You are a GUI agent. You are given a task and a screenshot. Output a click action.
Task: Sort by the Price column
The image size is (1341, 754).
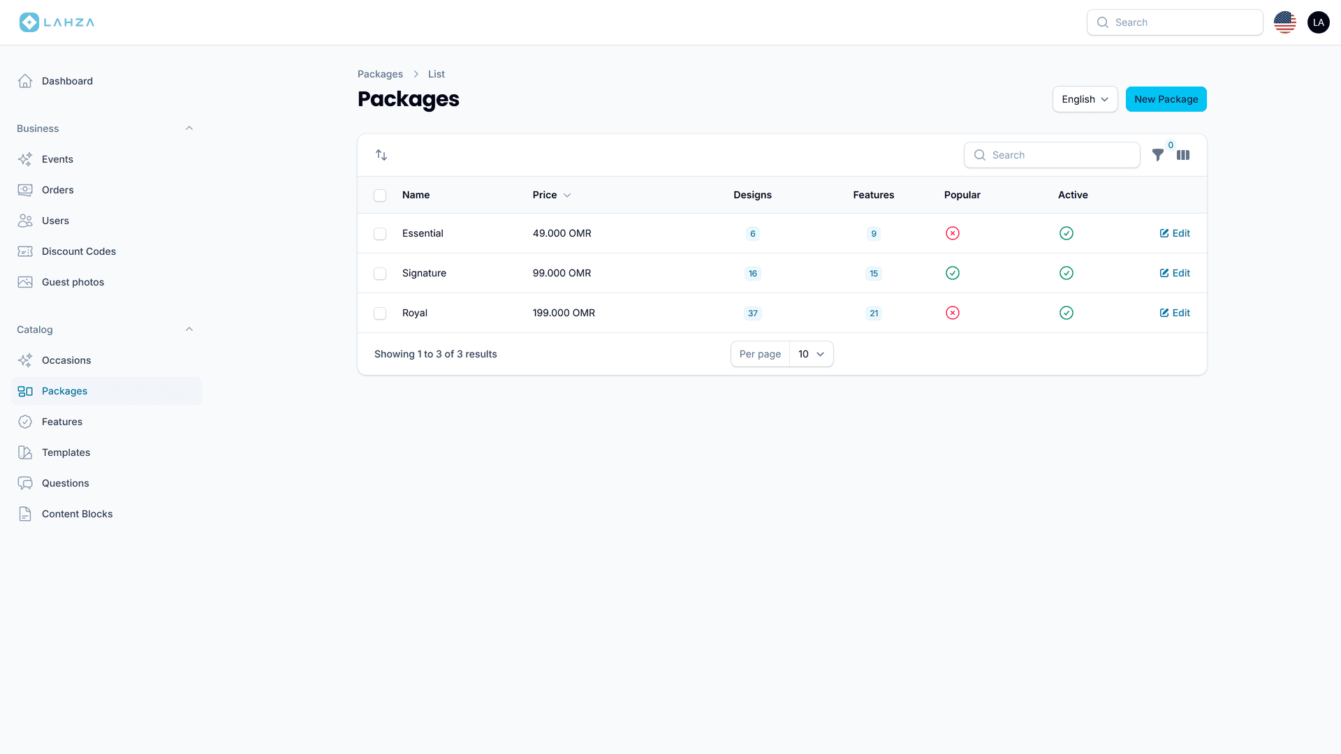[551, 195]
